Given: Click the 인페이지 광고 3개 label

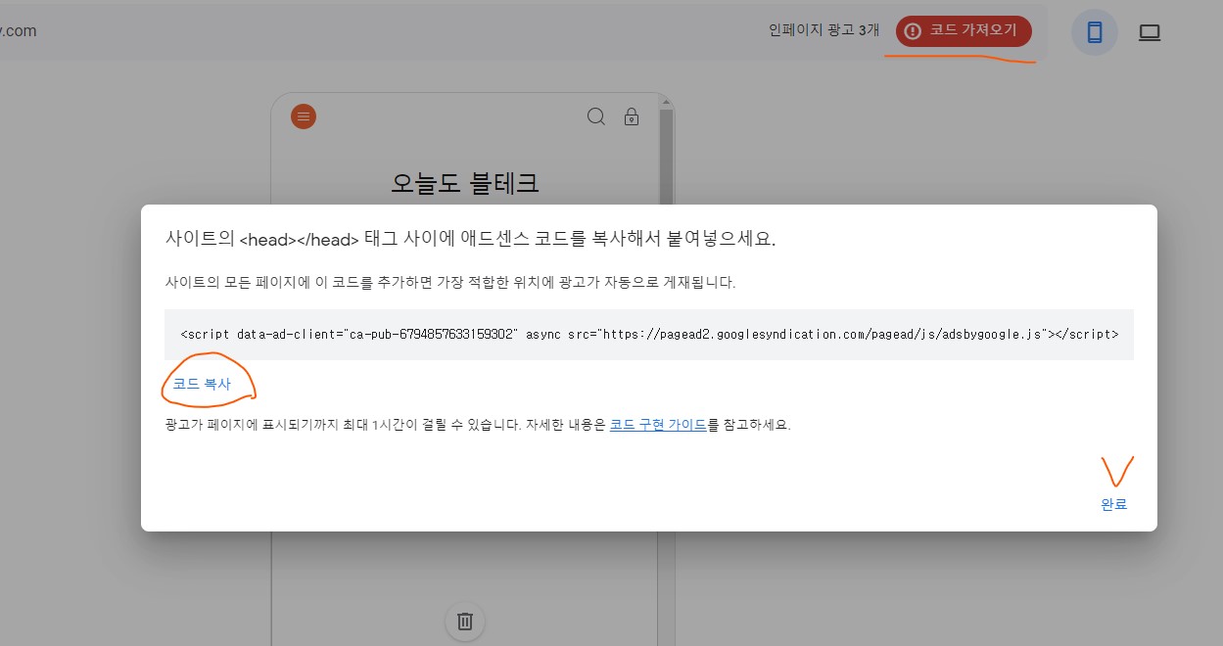Looking at the screenshot, I should (824, 30).
